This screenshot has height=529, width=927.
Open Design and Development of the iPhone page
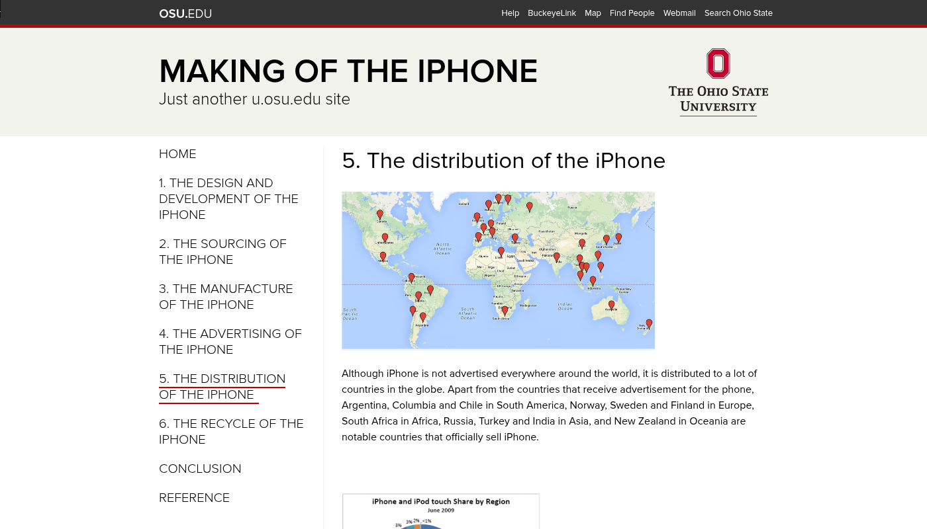click(x=228, y=198)
